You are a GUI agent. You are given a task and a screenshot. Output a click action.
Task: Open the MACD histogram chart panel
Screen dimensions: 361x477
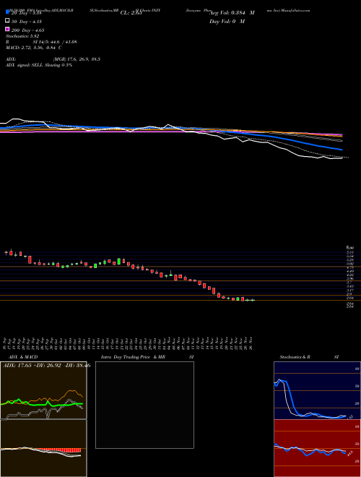click(x=43, y=448)
